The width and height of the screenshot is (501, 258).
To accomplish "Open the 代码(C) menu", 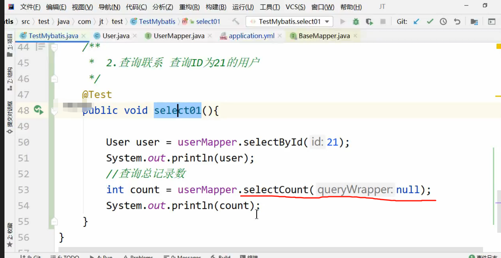I will (136, 7).
